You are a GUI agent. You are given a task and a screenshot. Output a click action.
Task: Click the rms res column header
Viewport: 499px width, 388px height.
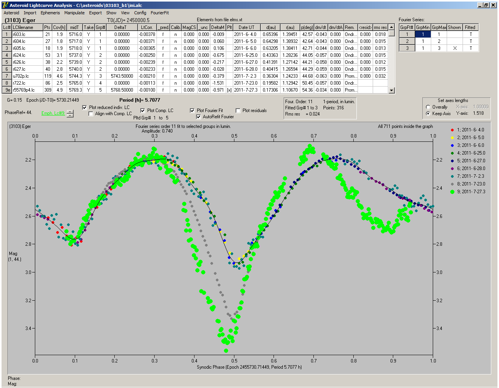point(380,27)
